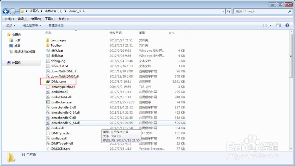
Task: Open the 编辑(E) menu
Action: [x=22, y=19]
